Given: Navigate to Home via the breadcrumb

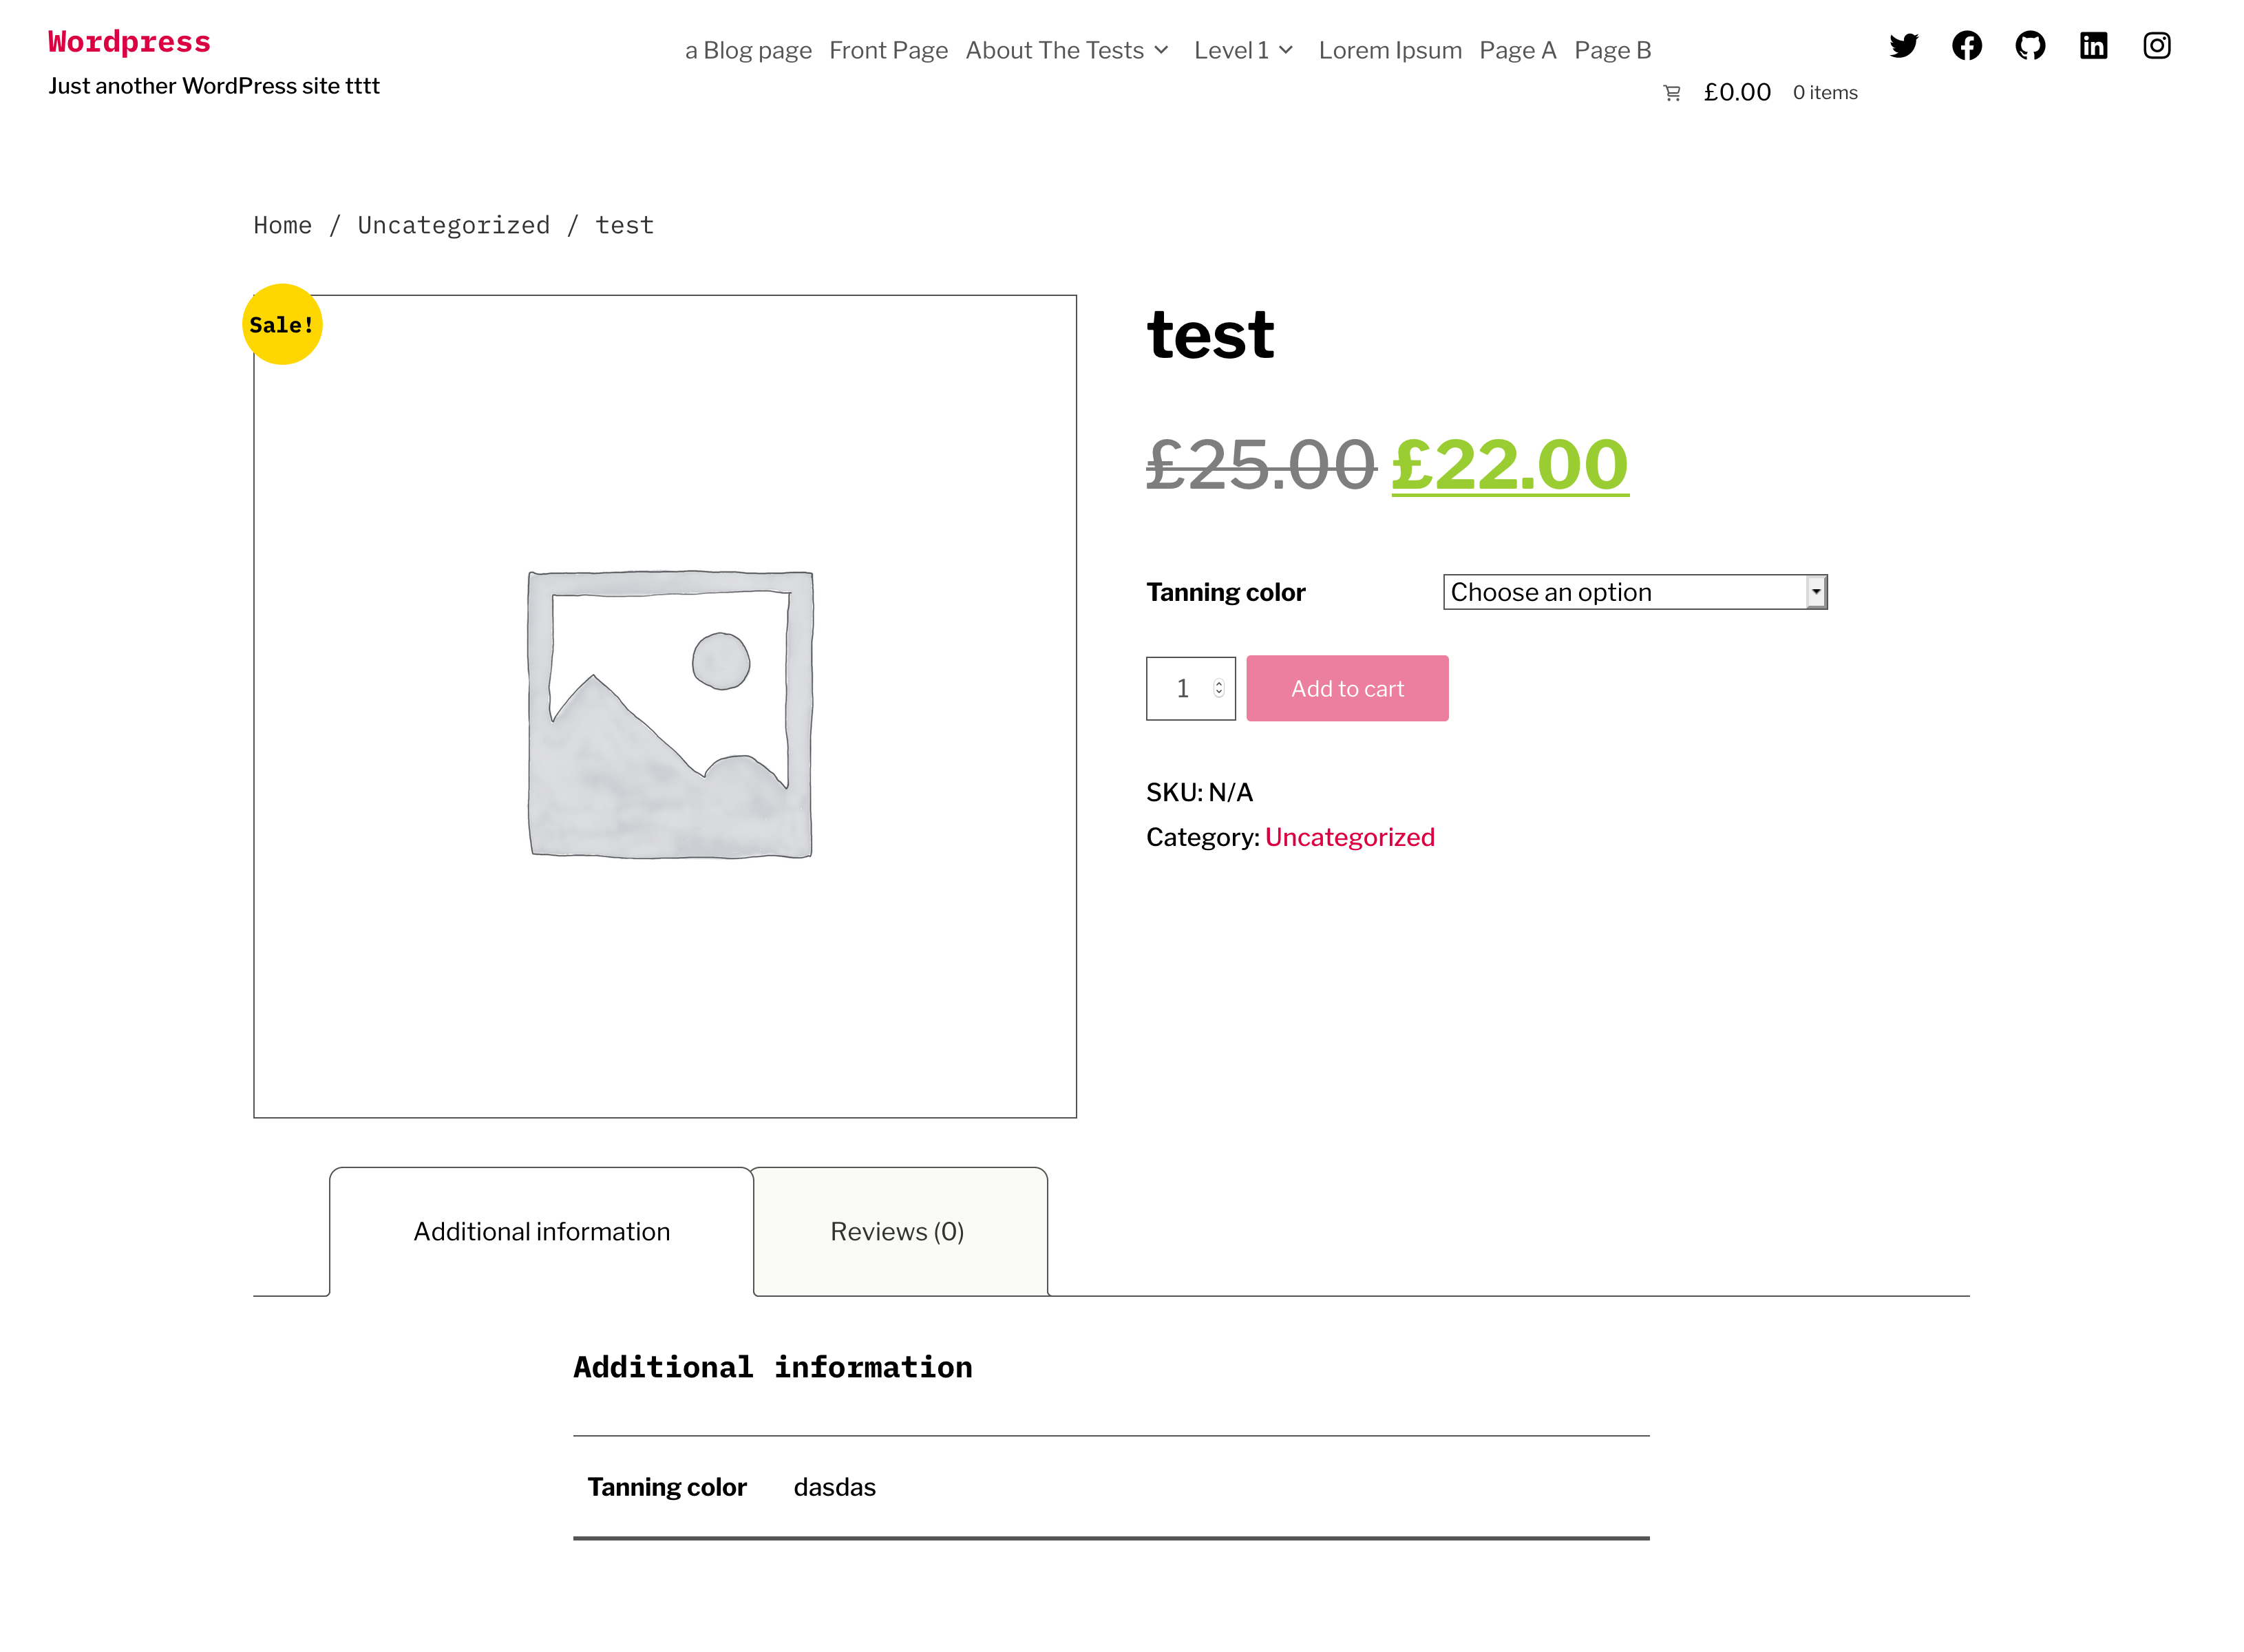Looking at the screenshot, I should coord(282,224).
